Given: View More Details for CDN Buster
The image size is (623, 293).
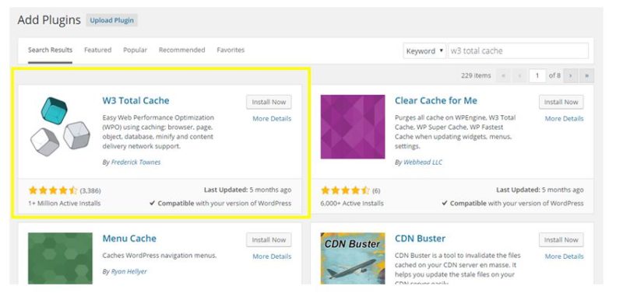Looking at the screenshot, I should click(564, 256).
